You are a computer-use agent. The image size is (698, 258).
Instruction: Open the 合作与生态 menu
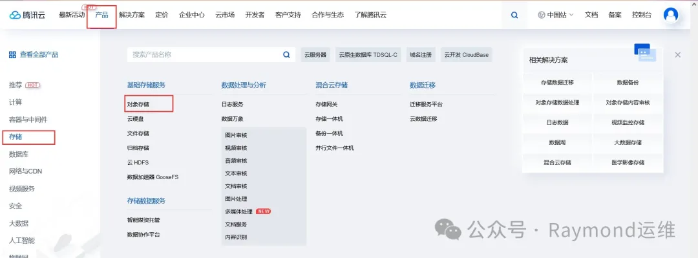click(x=328, y=15)
